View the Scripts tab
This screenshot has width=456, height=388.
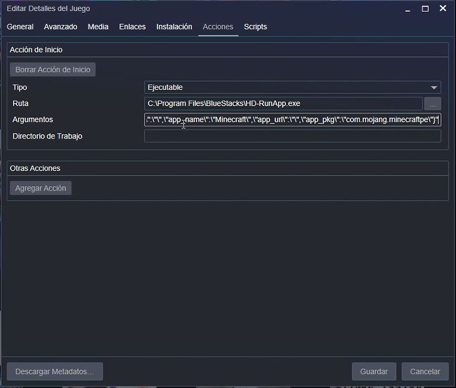point(255,26)
